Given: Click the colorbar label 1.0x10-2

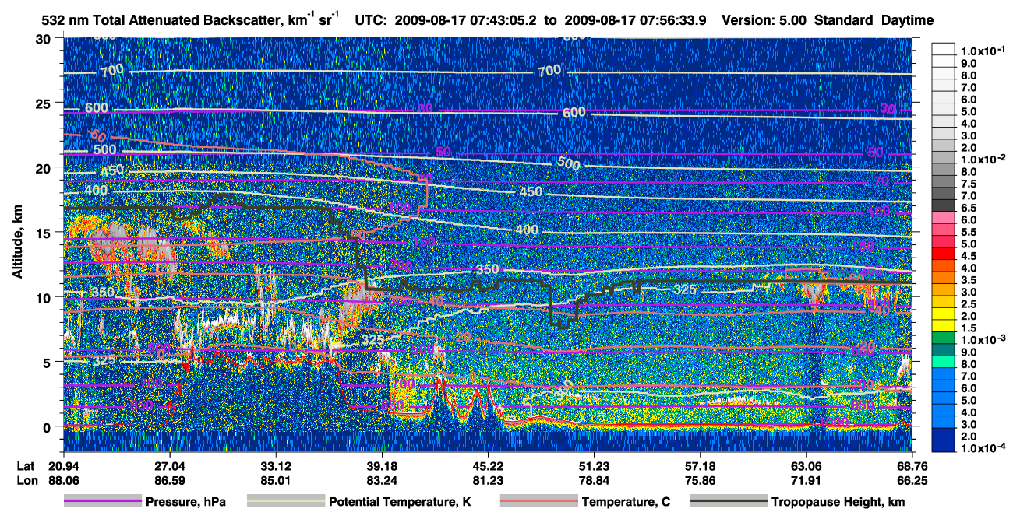Looking at the screenshot, I should (x=984, y=159).
